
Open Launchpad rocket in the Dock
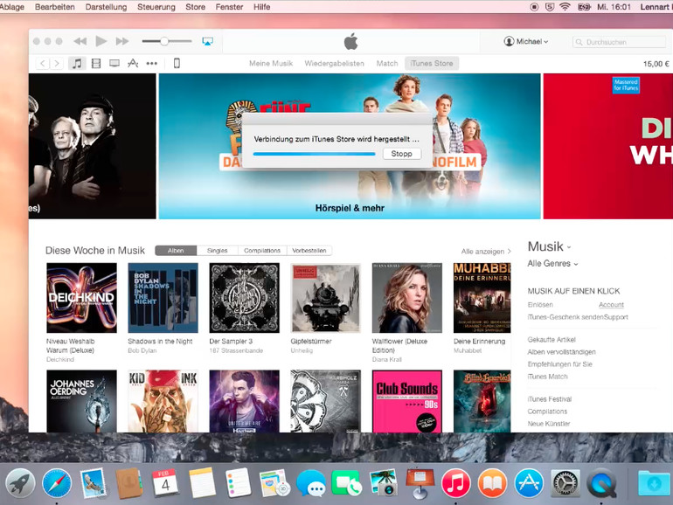[20, 483]
